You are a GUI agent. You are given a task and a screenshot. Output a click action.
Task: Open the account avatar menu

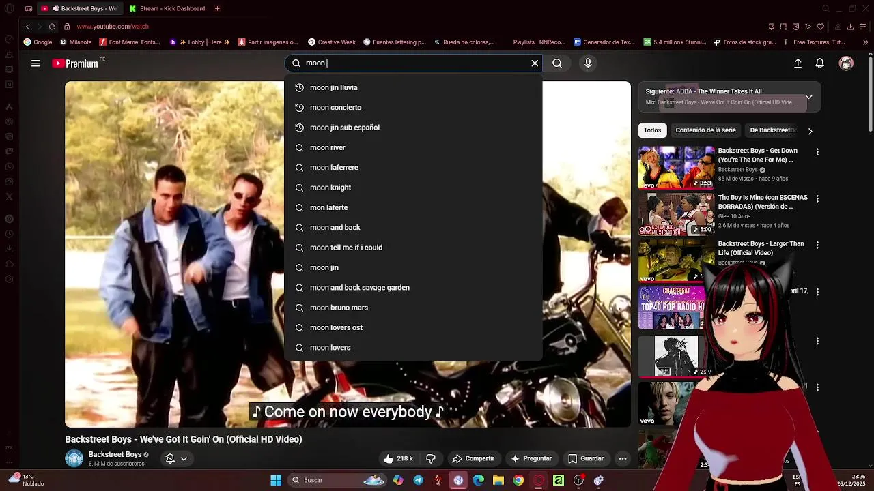click(846, 63)
